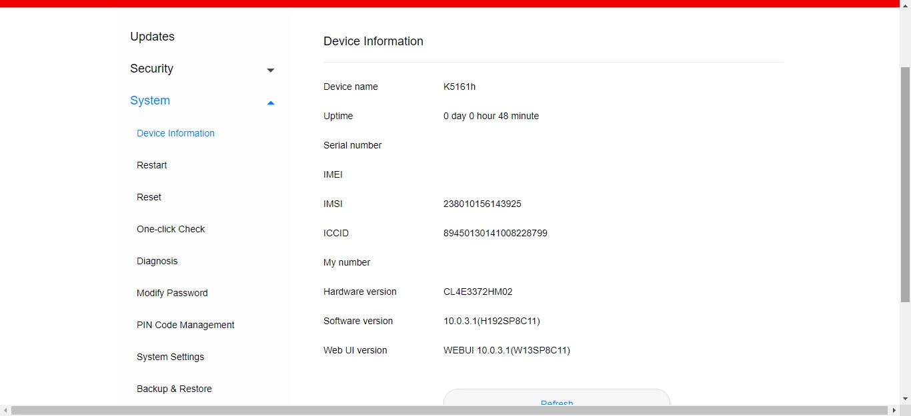
Task: Open the Updates section
Action: pyautogui.click(x=152, y=37)
